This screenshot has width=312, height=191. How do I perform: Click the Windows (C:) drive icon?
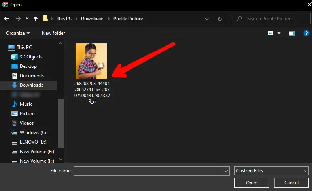(x=14, y=133)
